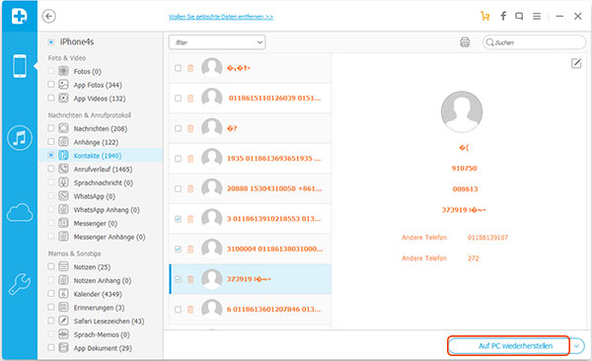The width and height of the screenshot is (592, 361).
Task: Open the feedback chat bubble icon
Action: coord(520,16)
